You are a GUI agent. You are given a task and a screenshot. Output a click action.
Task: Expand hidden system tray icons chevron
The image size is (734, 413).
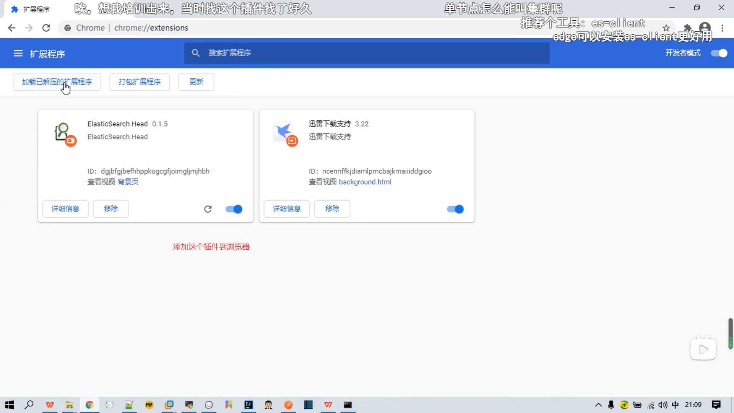[x=598, y=405]
